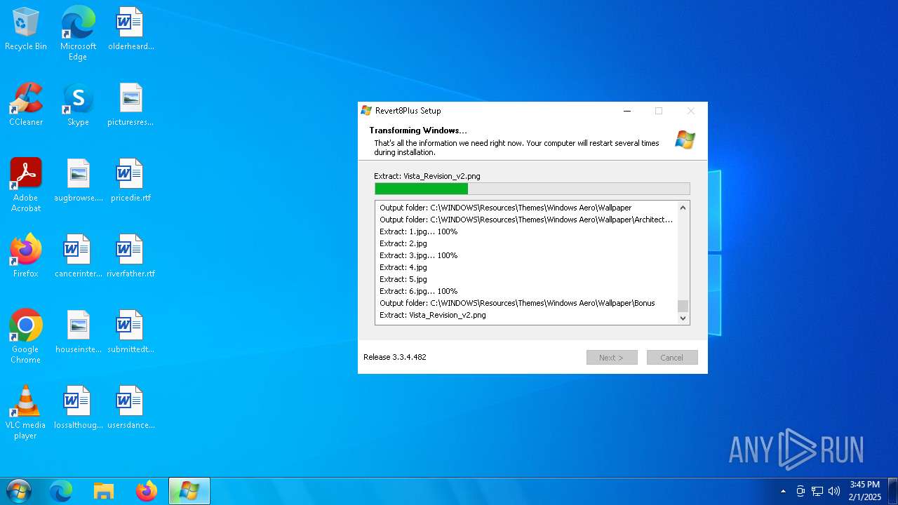Viewport: 898px width, 505px height.
Task: Click 'Release 3.3.4.482' version text
Action: [x=395, y=358]
